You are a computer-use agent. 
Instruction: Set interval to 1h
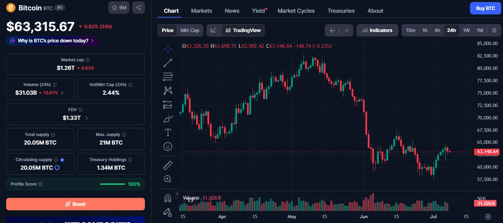[425, 30]
